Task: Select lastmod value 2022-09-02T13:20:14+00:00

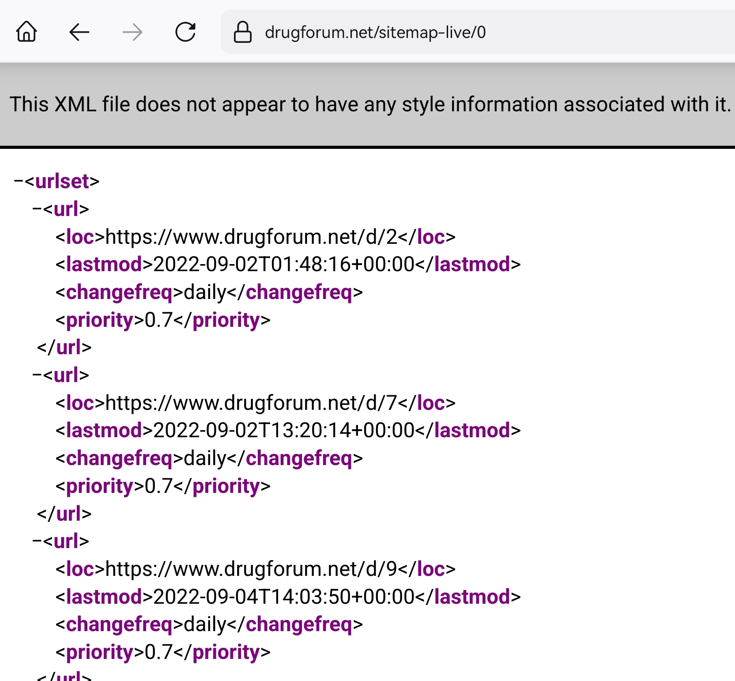Action: (x=284, y=431)
